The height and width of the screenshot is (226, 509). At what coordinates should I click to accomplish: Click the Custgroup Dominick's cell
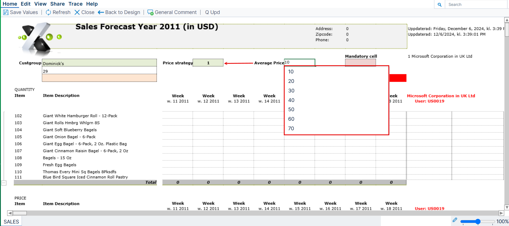pos(99,63)
